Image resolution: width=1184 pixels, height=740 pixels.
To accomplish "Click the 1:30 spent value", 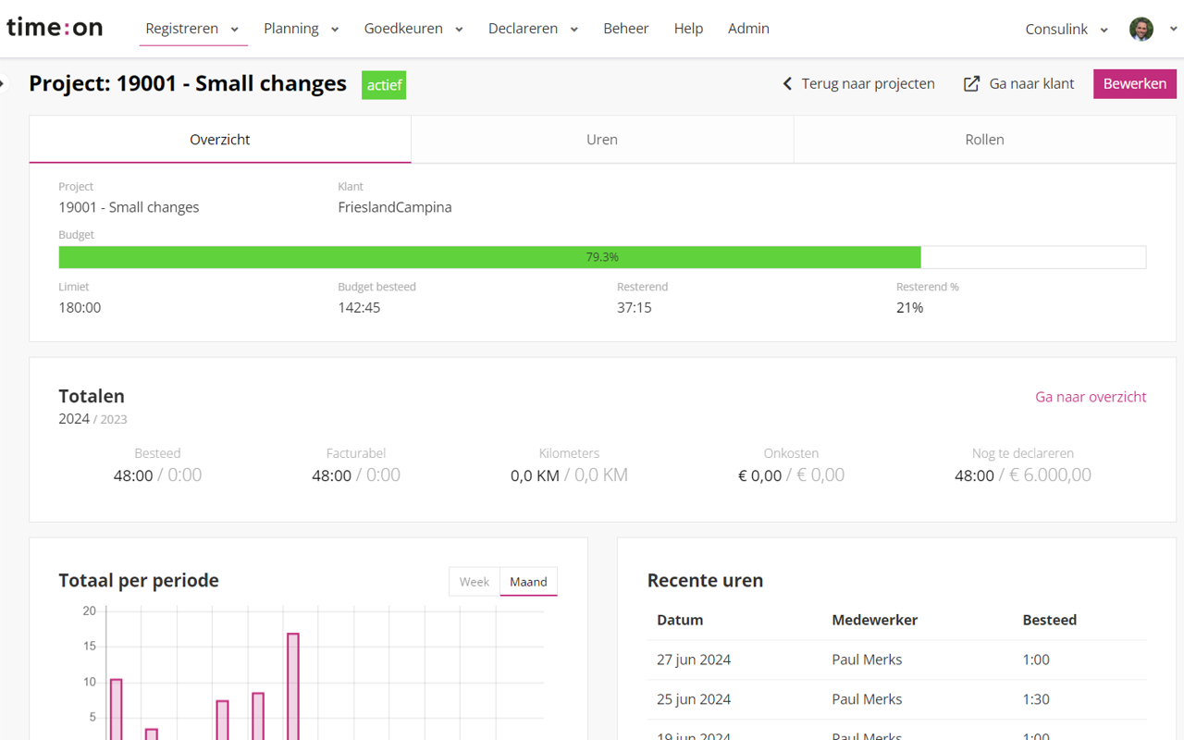I will tap(1036, 699).
